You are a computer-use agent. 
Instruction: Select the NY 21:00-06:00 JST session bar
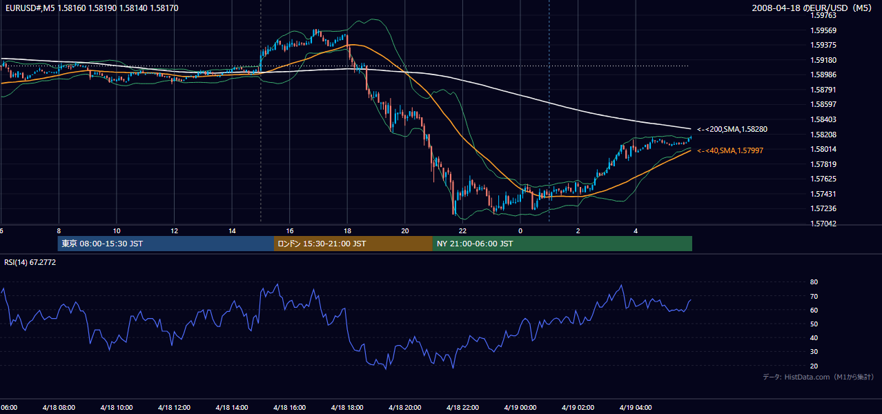pyautogui.click(x=562, y=244)
